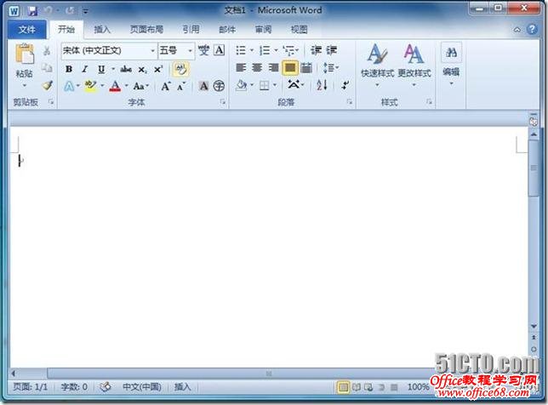The height and width of the screenshot is (405, 548).
Task: Apply Superscript formatting
Action: tap(158, 69)
